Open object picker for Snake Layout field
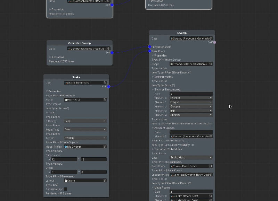This screenshot has height=201, width=278. click(105, 181)
